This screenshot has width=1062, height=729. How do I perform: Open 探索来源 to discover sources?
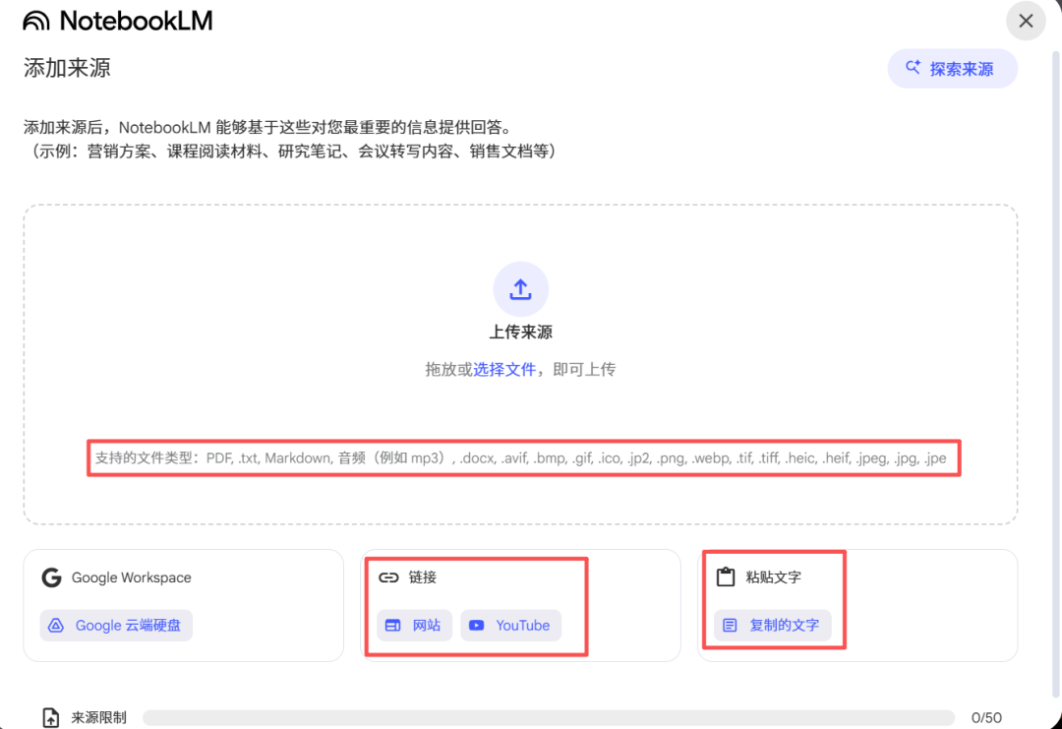(952, 68)
